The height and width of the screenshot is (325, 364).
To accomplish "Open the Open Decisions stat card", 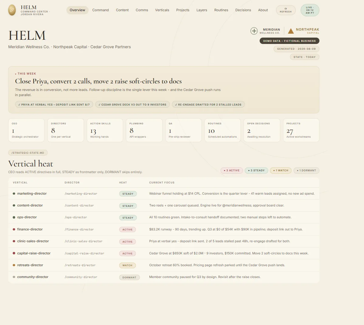I will [262, 130].
